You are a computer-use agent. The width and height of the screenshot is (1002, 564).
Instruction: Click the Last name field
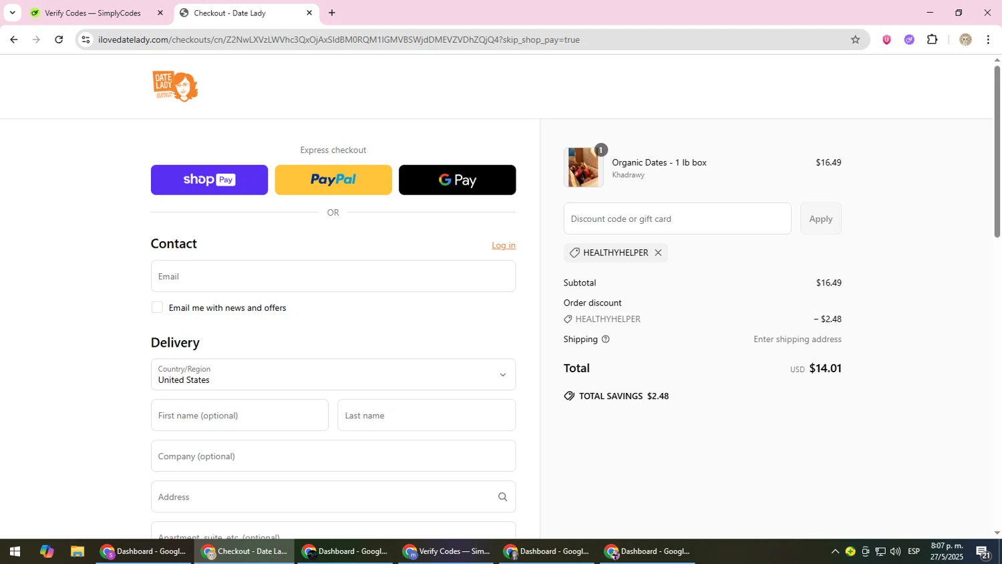click(427, 415)
